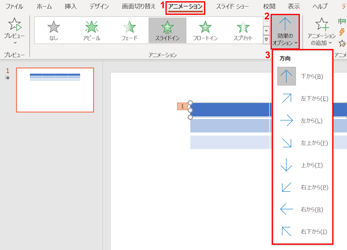Screen dimensions: 347x250
Task: Choose direction 左下から(E)
Action: [x=302, y=98]
